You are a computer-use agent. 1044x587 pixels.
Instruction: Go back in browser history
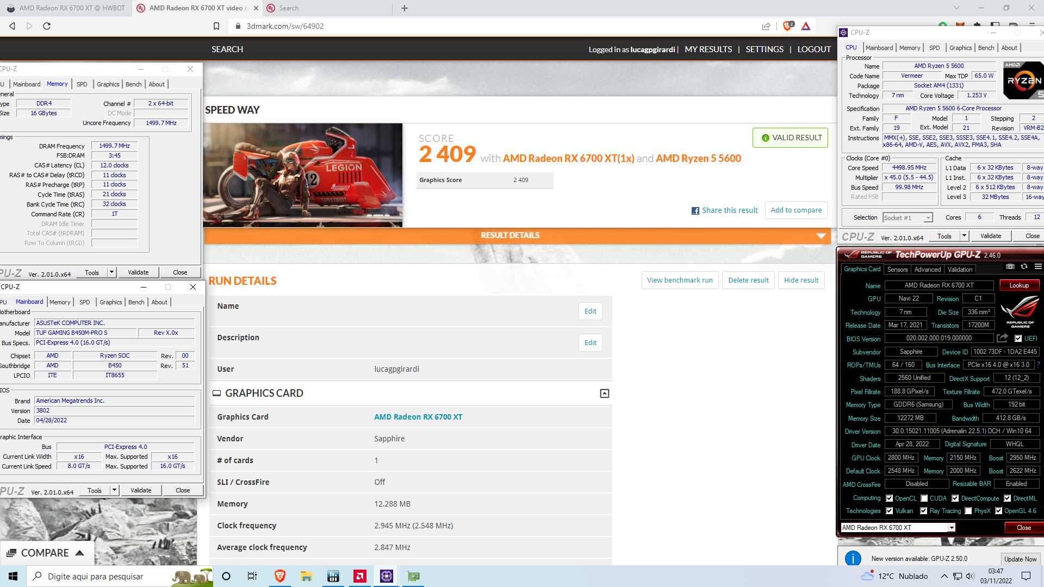coord(12,26)
